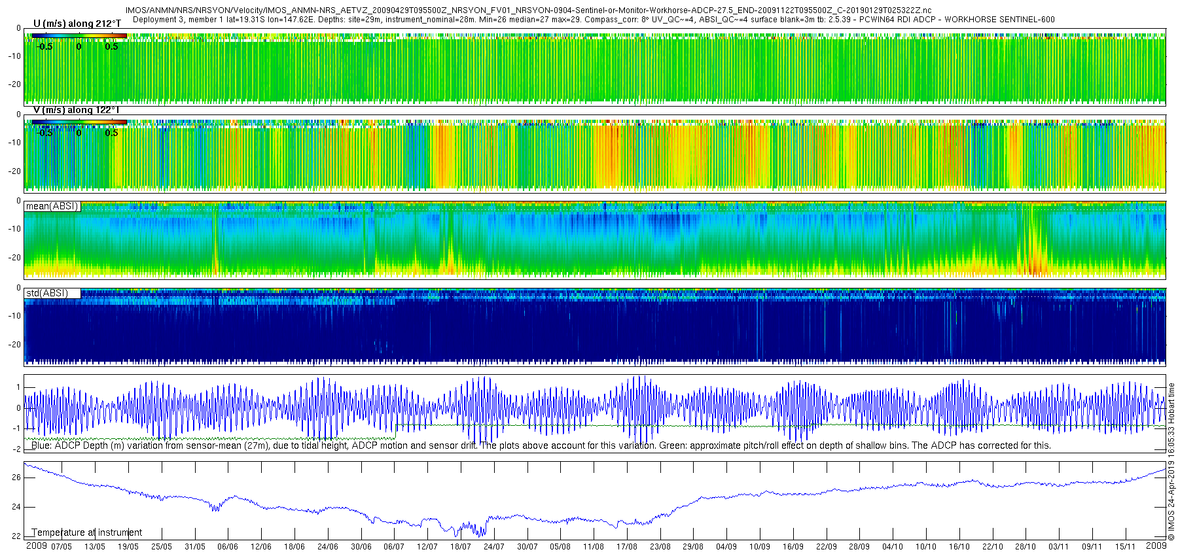Screen dimensions: 1178x556
Task: Select the NetCDF file path title line
Action: 528,10
